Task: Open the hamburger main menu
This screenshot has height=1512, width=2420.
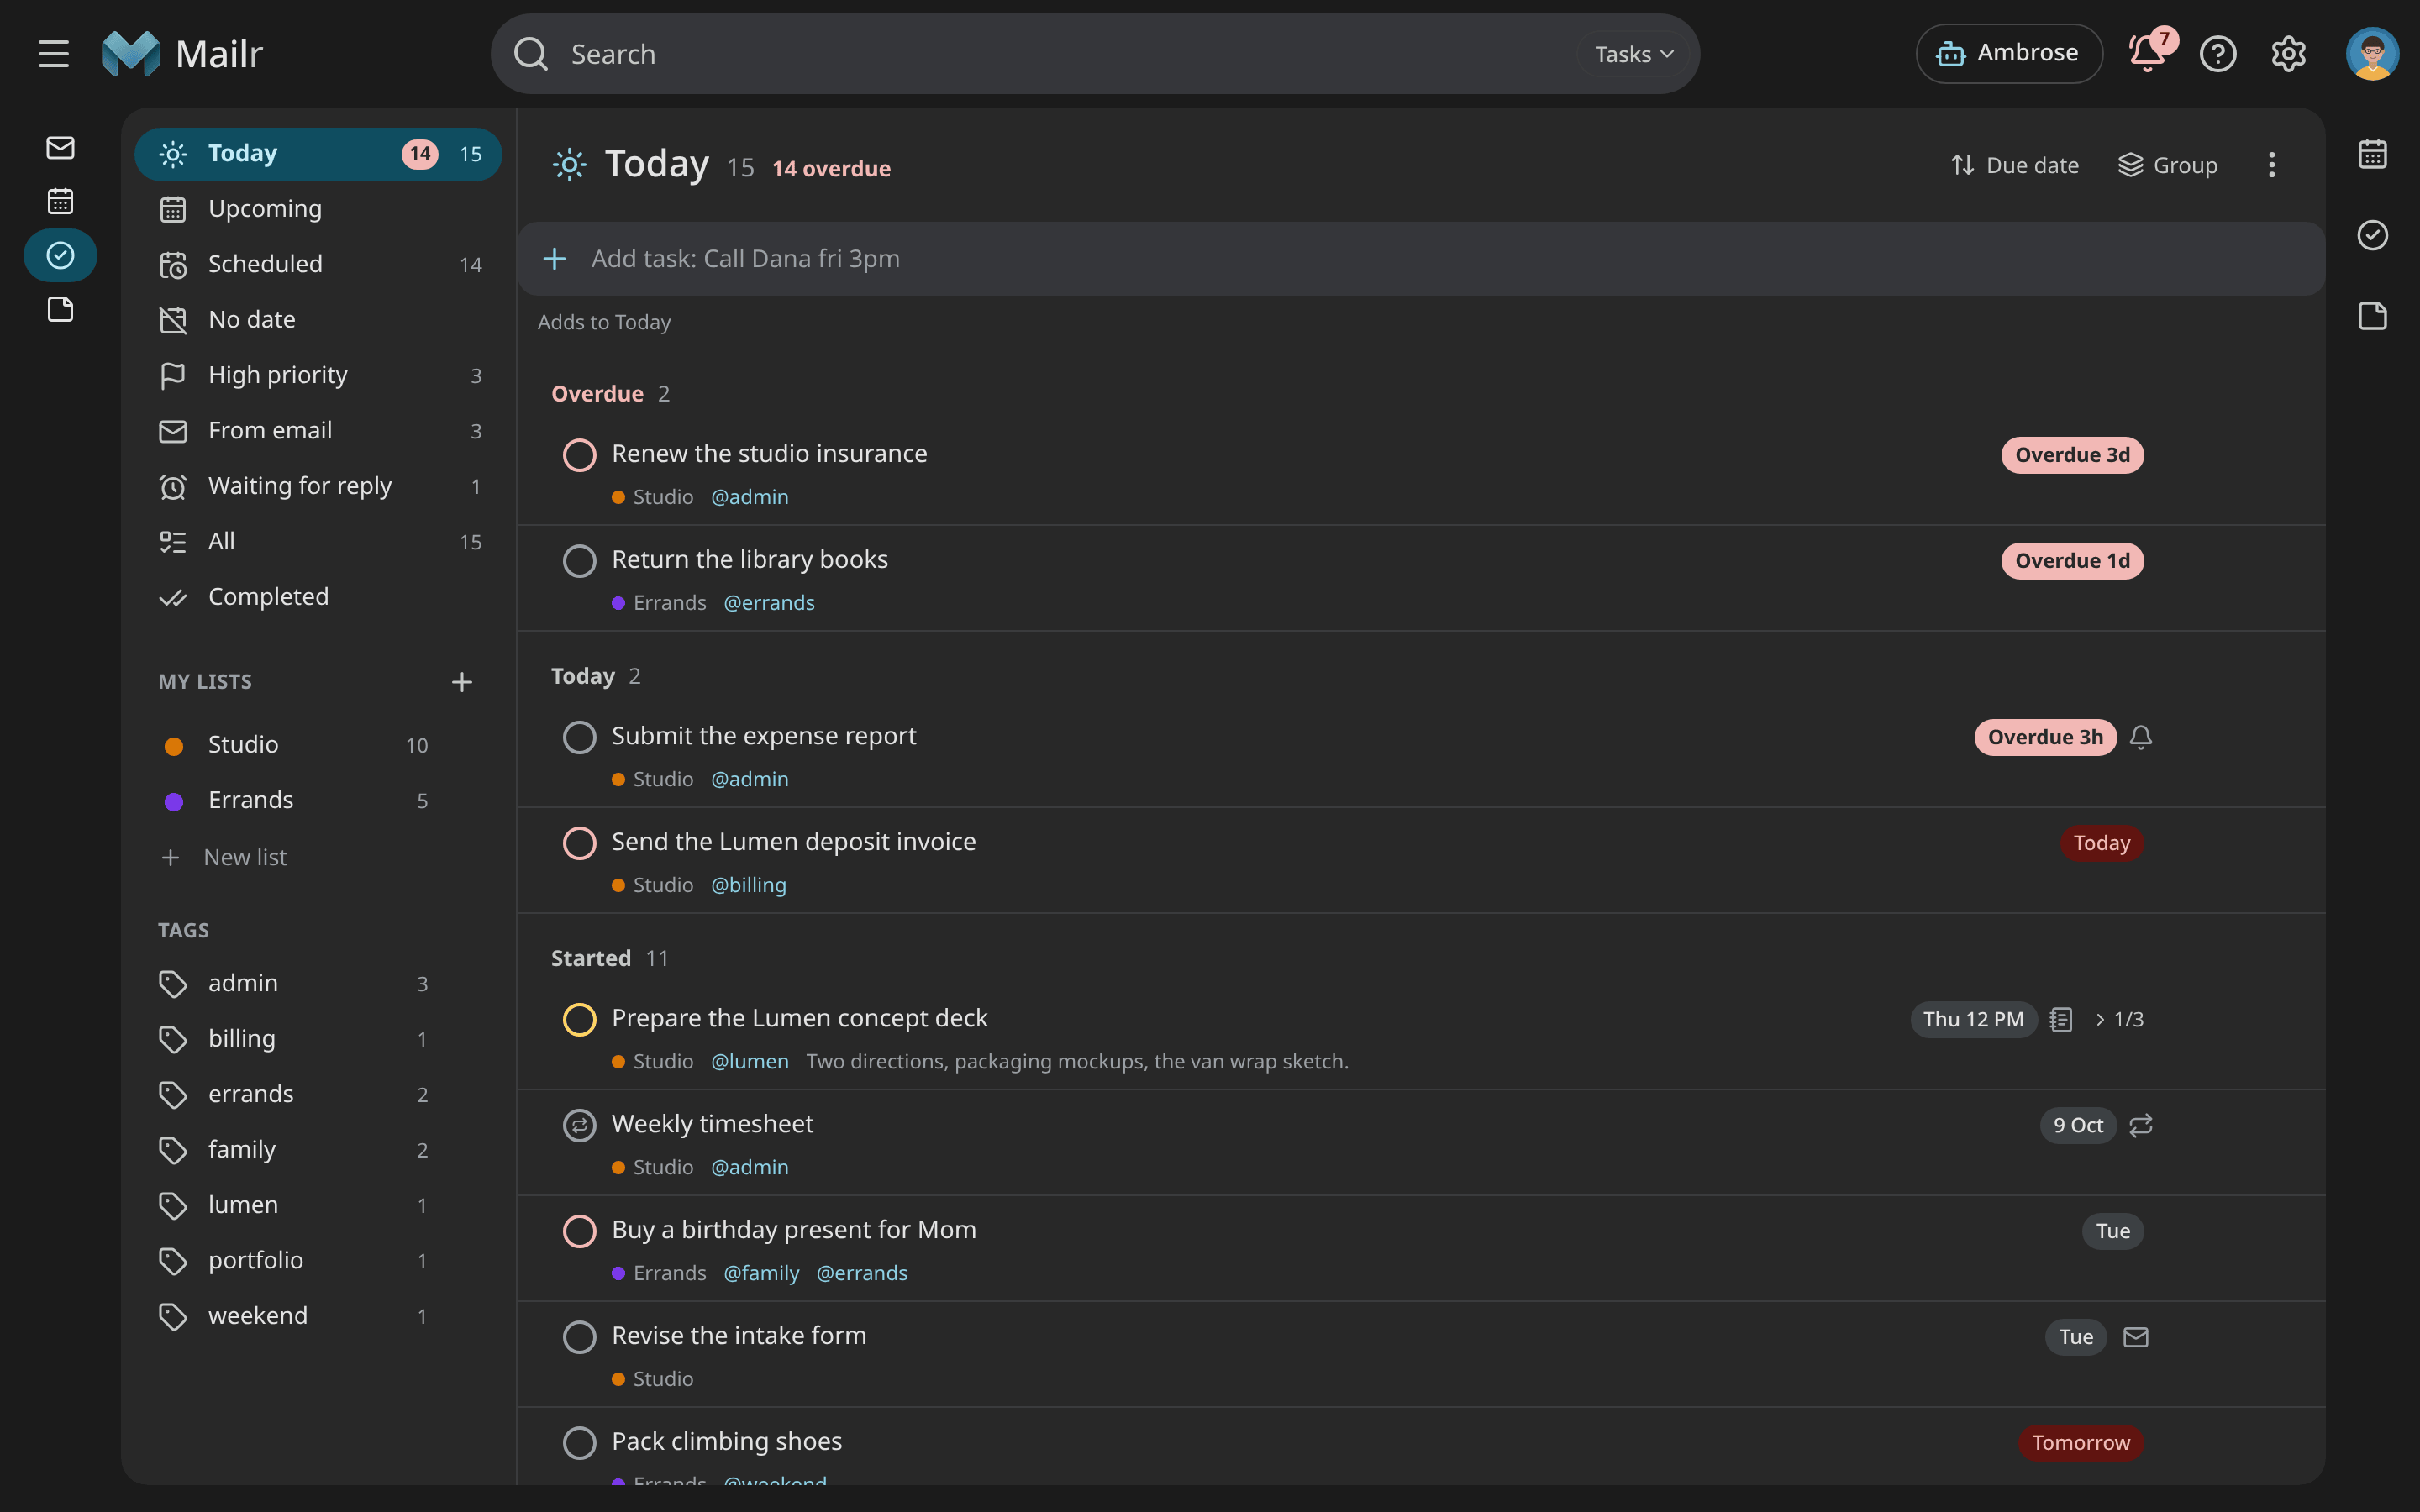Action: tap(54, 54)
